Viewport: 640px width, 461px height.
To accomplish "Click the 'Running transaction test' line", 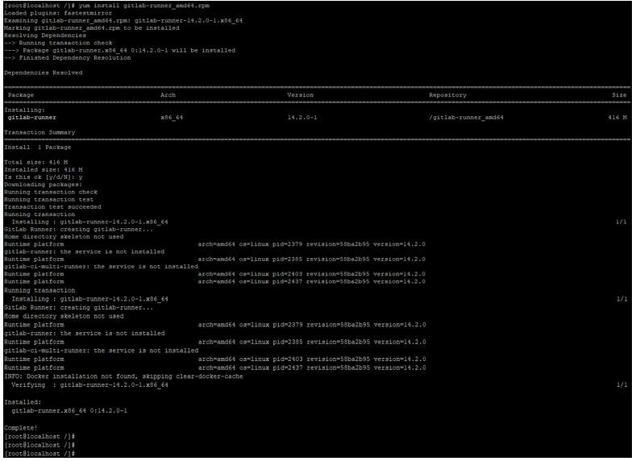I will (x=48, y=200).
